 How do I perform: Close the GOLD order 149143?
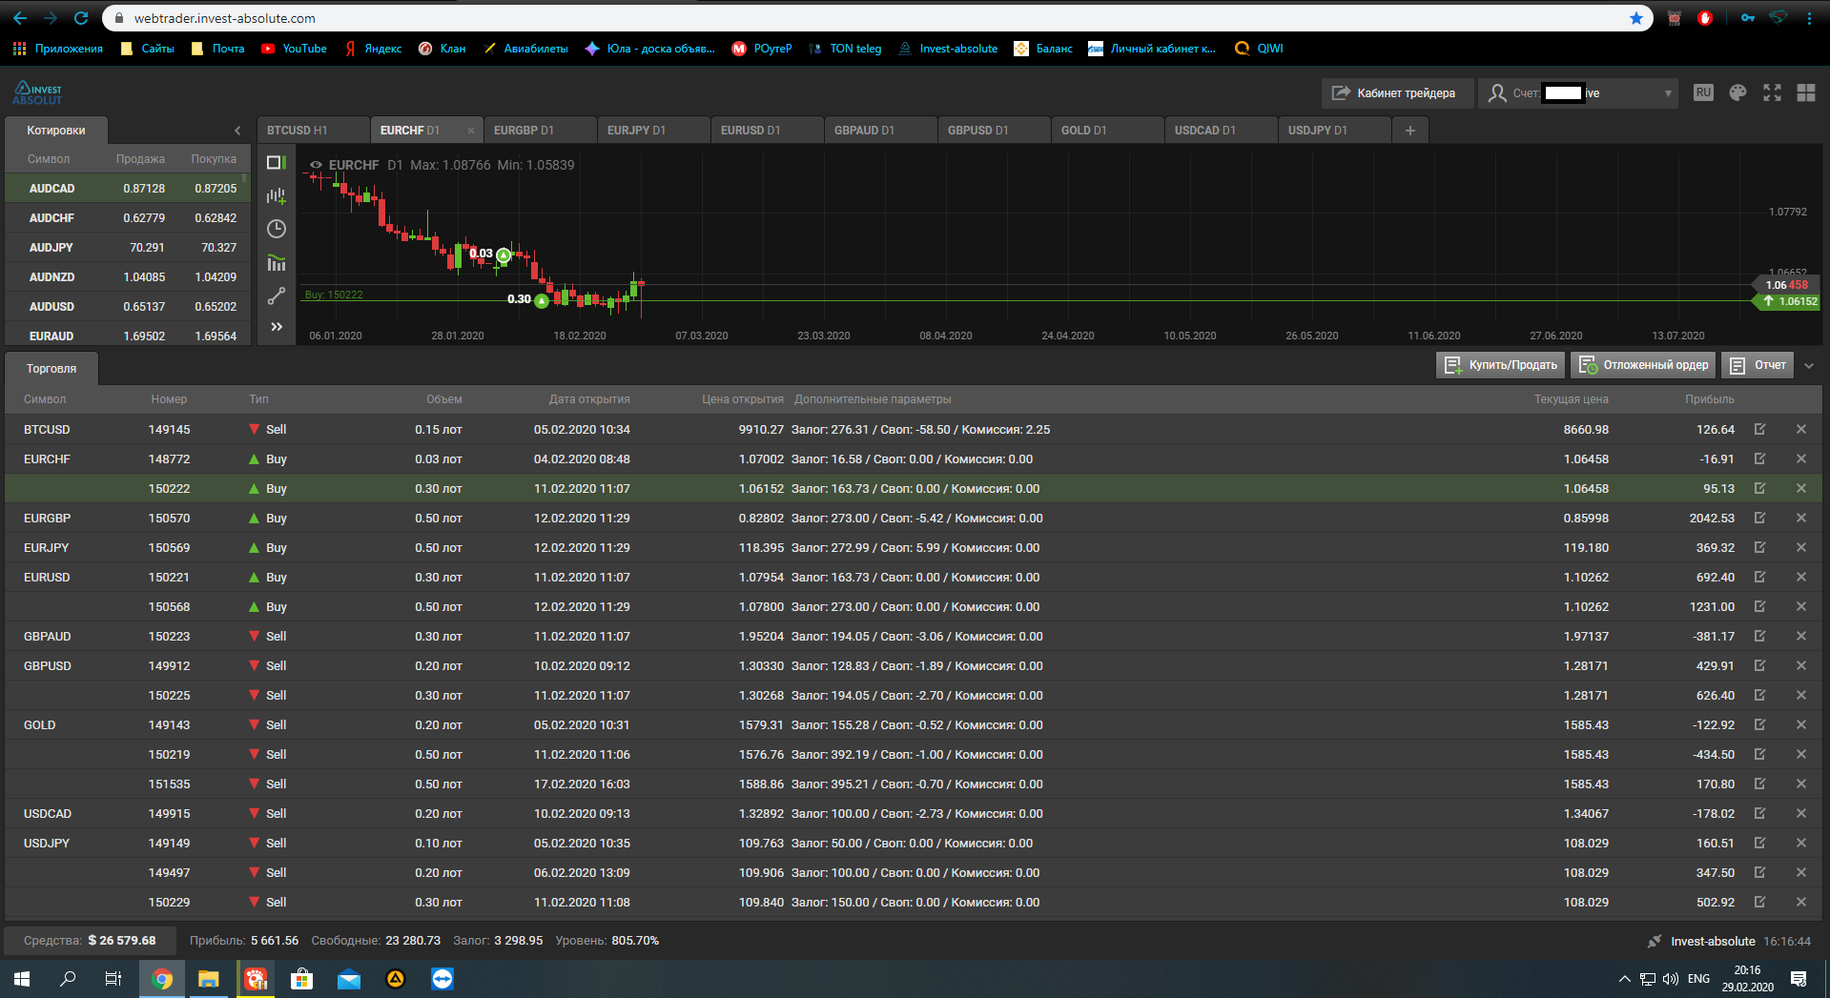click(x=1801, y=724)
